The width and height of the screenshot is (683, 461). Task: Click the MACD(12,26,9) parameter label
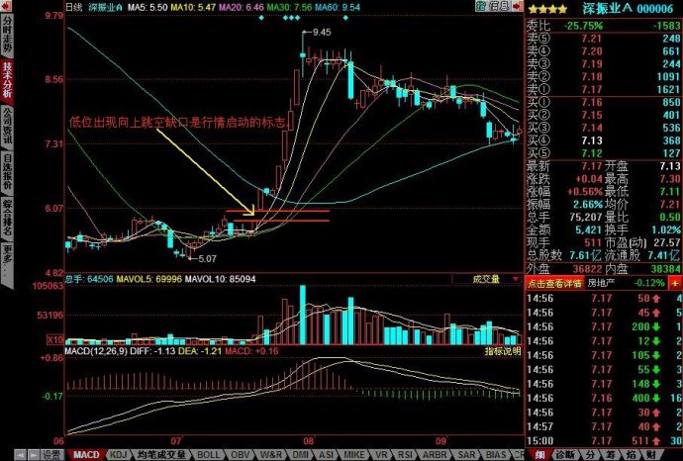(96, 351)
